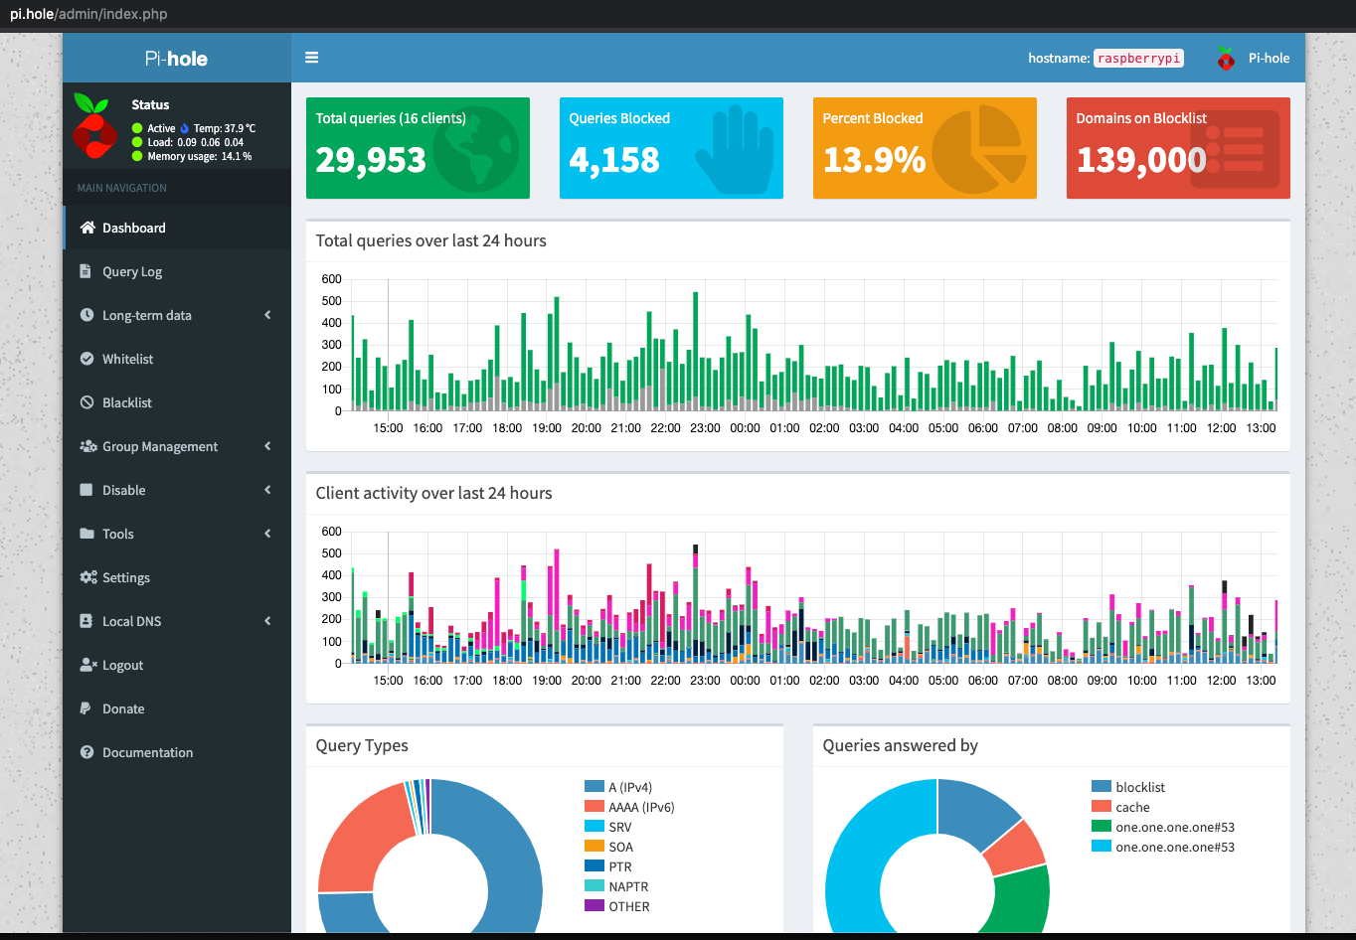Toggle sidebar with hamburger menu icon
Viewport: 1356px width, 940px height.
pos(311,58)
